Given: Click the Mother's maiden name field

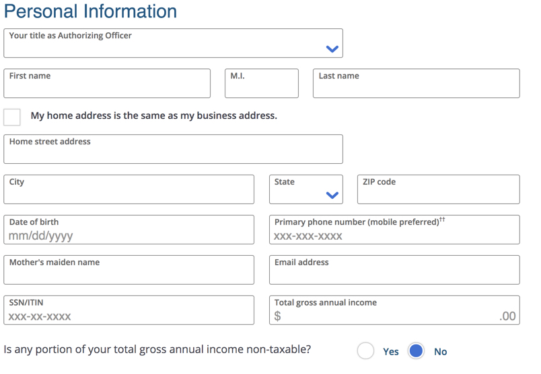Looking at the screenshot, I should pos(129,270).
